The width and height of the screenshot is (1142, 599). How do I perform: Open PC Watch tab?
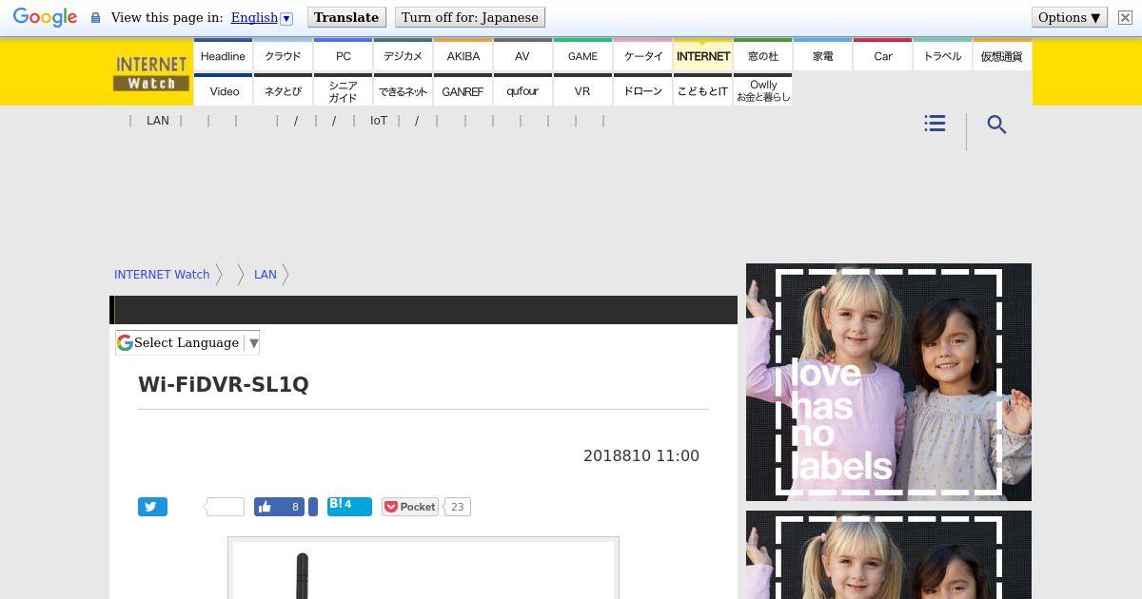(x=343, y=55)
